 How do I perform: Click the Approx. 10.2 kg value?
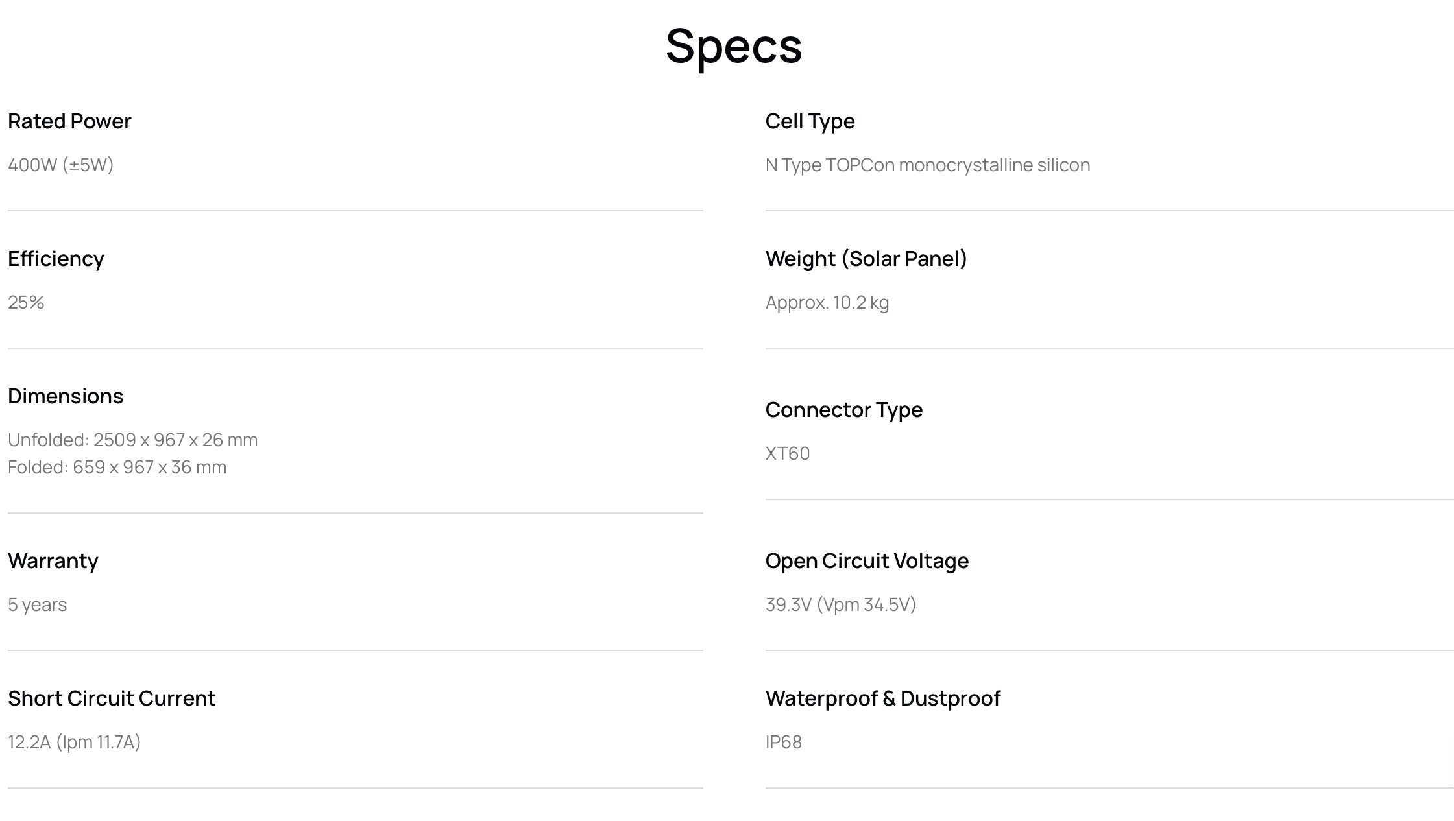click(827, 302)
